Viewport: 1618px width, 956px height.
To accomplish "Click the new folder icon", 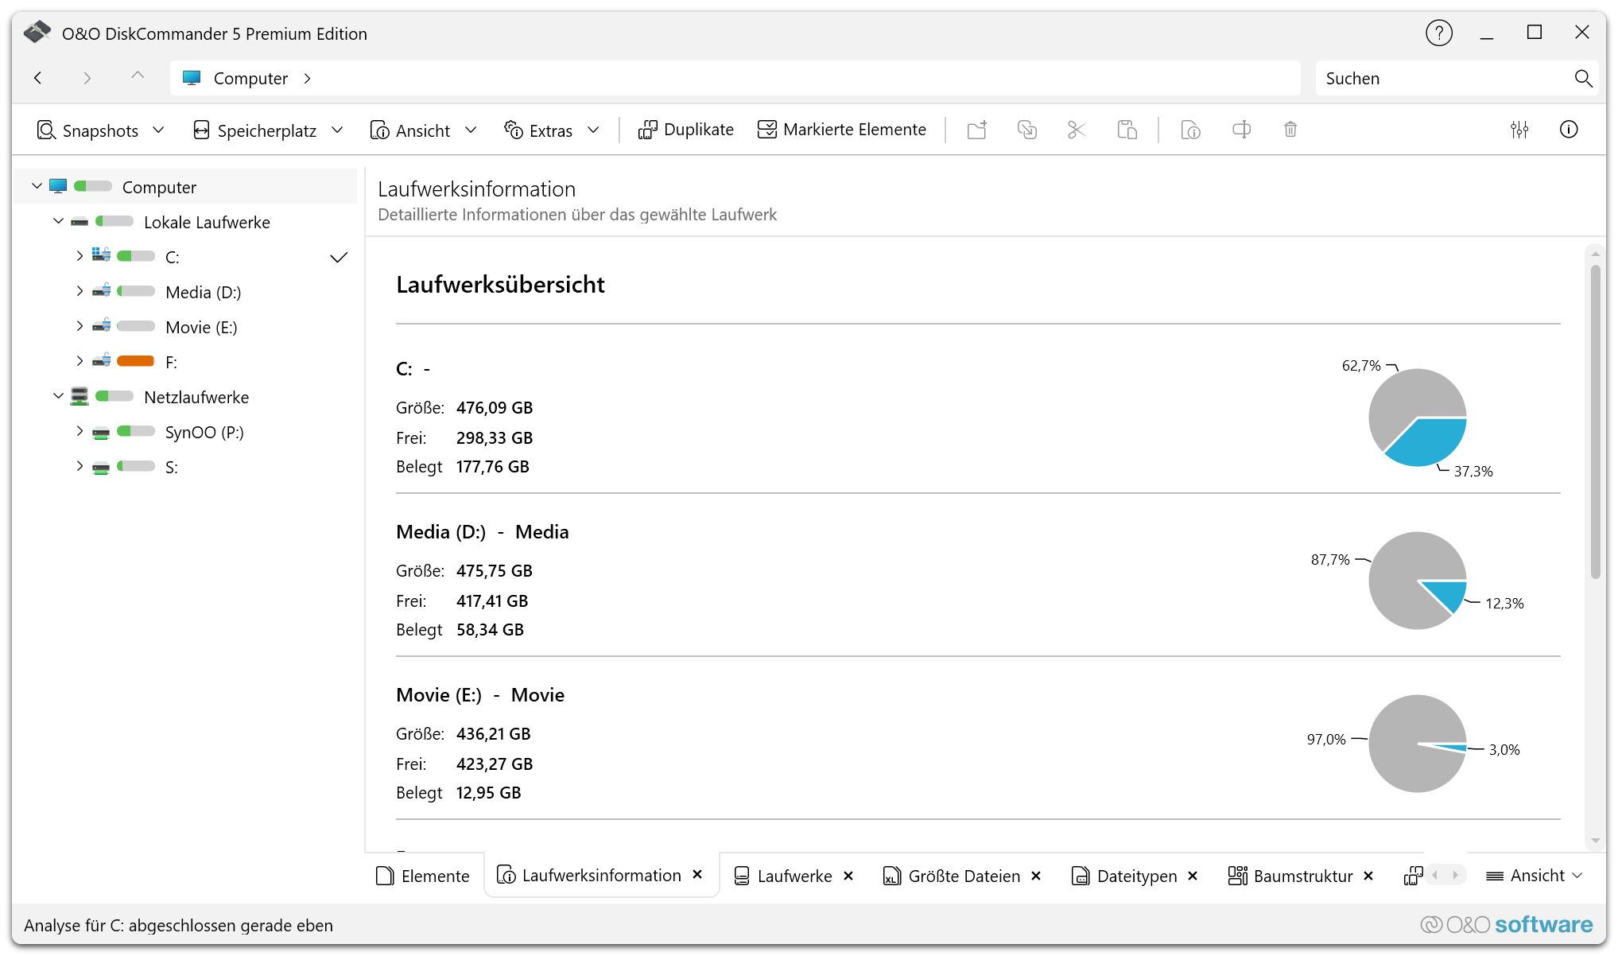I will [977, 130].
